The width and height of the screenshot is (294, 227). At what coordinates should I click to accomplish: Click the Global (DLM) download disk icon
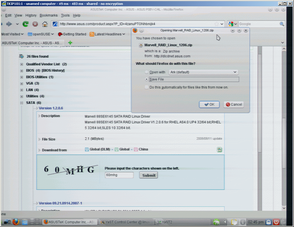[x=87, y=149]
